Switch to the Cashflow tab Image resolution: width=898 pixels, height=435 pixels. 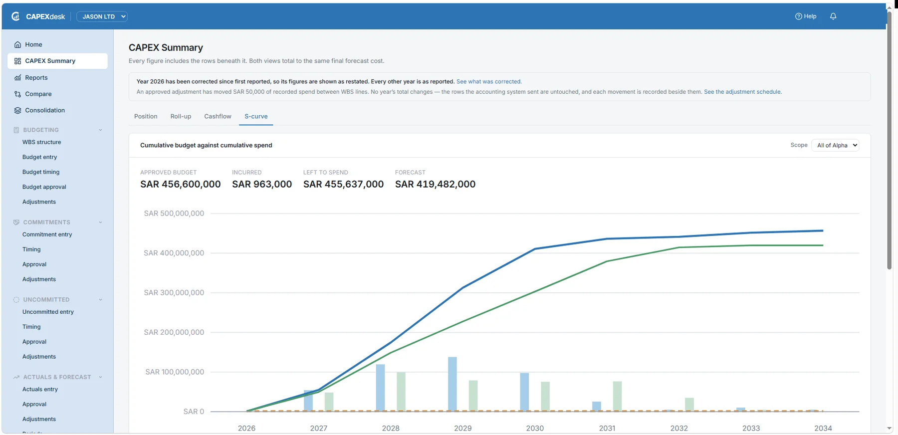click(x=218, y=116)
